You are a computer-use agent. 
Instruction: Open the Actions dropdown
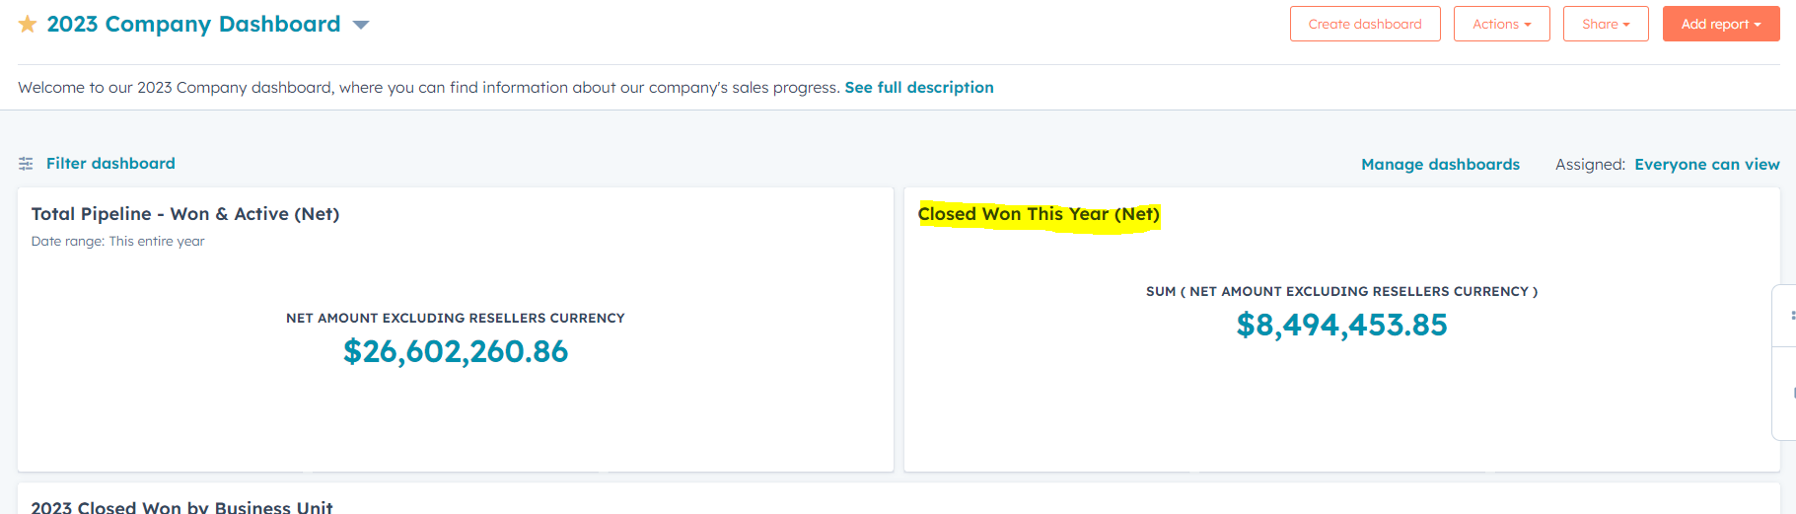(x=1501, y=24)
